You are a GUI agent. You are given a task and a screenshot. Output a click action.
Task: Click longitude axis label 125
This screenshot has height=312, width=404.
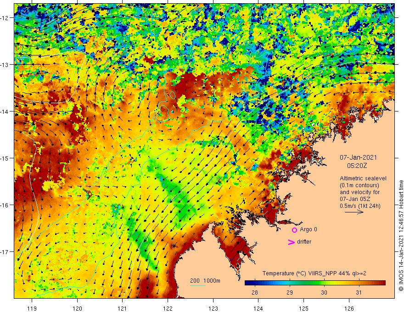tap(304, 308)
